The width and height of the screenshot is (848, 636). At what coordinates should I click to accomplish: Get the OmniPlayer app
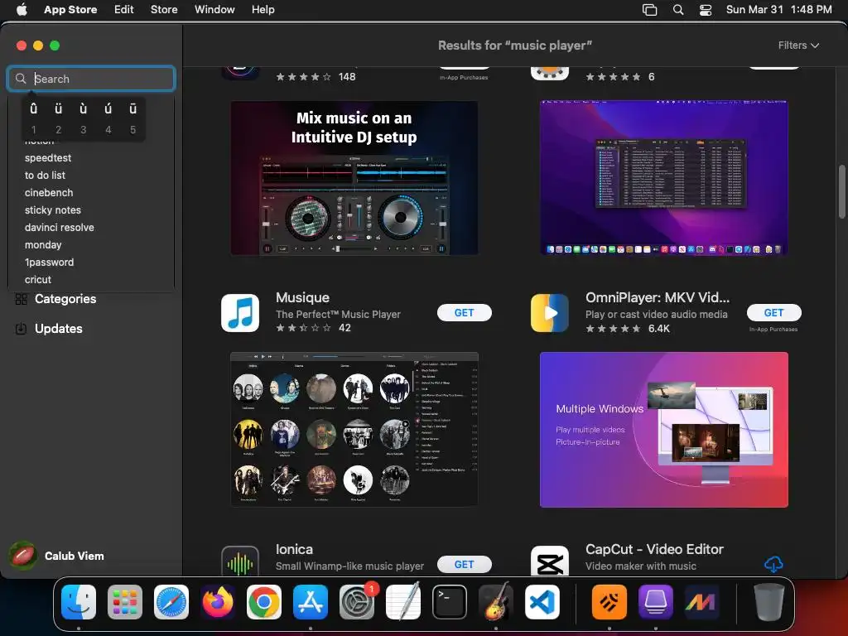coord(773,312)
